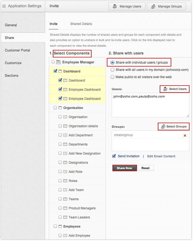Click the Employee Manager application icon
193x241 pixels.
[59, 62]
